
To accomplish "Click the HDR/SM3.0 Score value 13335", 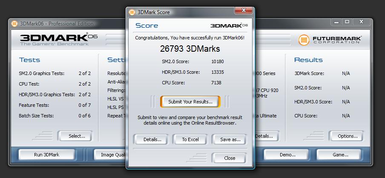I will click(218, 72).
